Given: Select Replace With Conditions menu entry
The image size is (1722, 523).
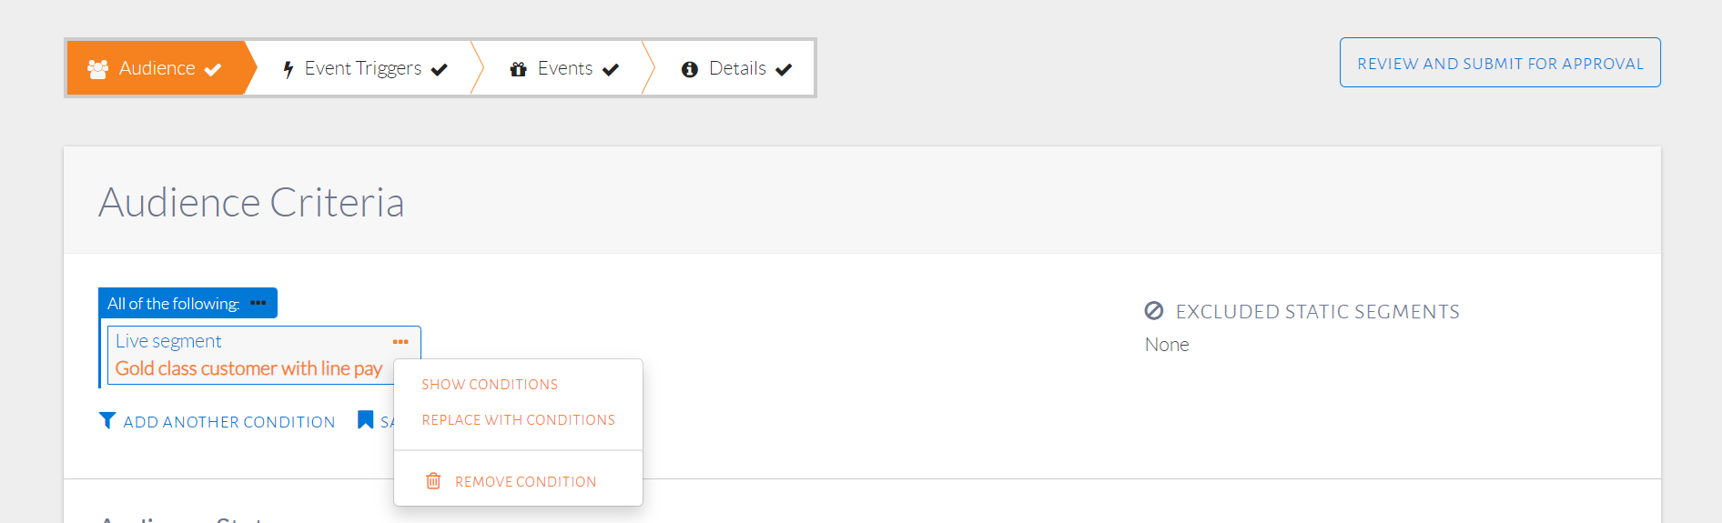Looking at the screenshot, I should click(x=518, y=420).
